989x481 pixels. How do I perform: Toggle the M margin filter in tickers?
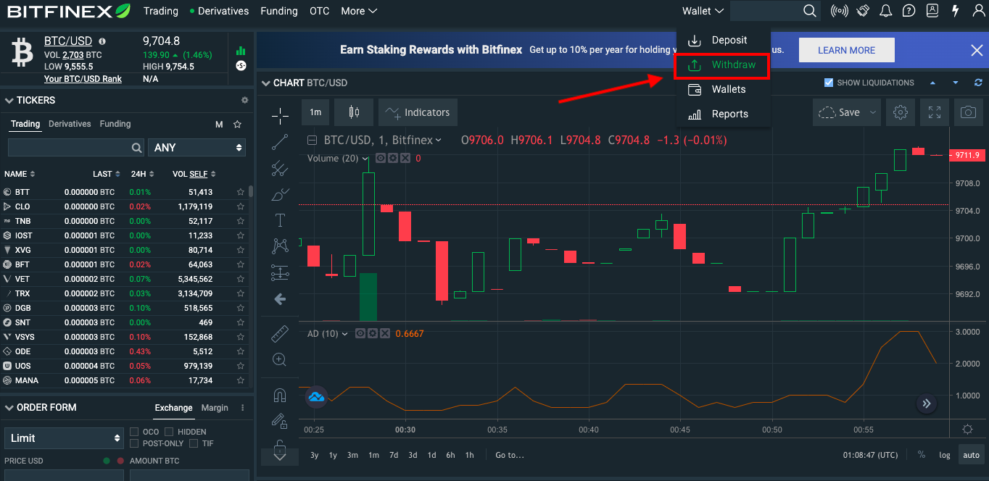219,125
